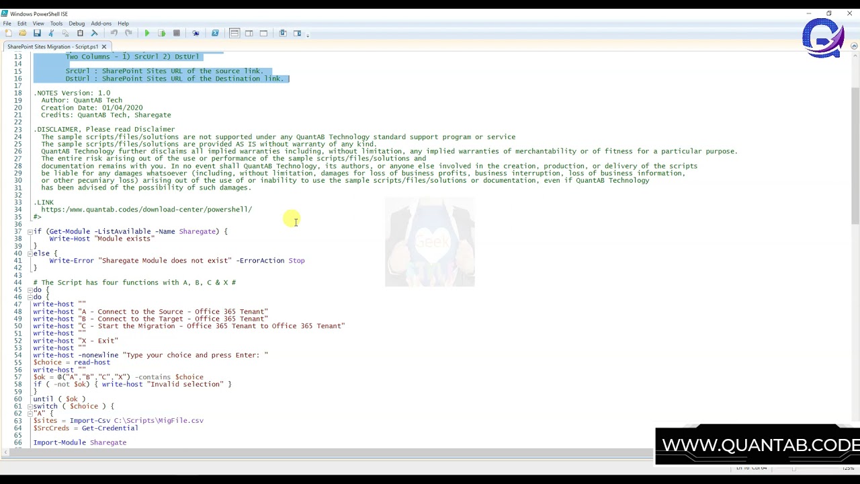Viewport: 860px width, 484px height.
Task: Collapse the if block at line 37
Action: [30, 231]
